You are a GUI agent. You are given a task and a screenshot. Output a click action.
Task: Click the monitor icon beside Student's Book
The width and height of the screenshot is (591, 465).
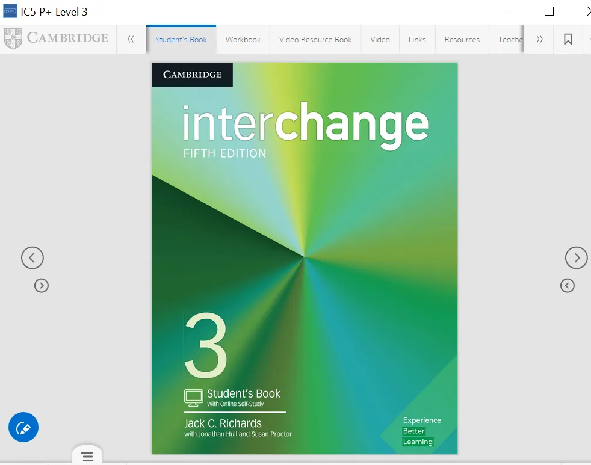point(193,398)
